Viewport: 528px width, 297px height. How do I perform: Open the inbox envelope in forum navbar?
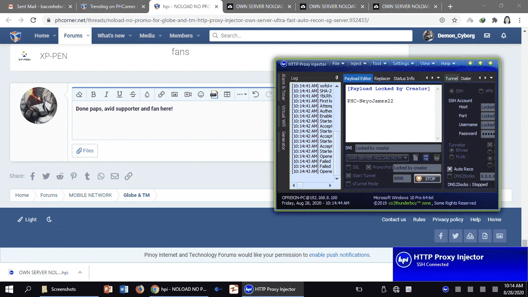pyautogui.click(x=487, y=36)
